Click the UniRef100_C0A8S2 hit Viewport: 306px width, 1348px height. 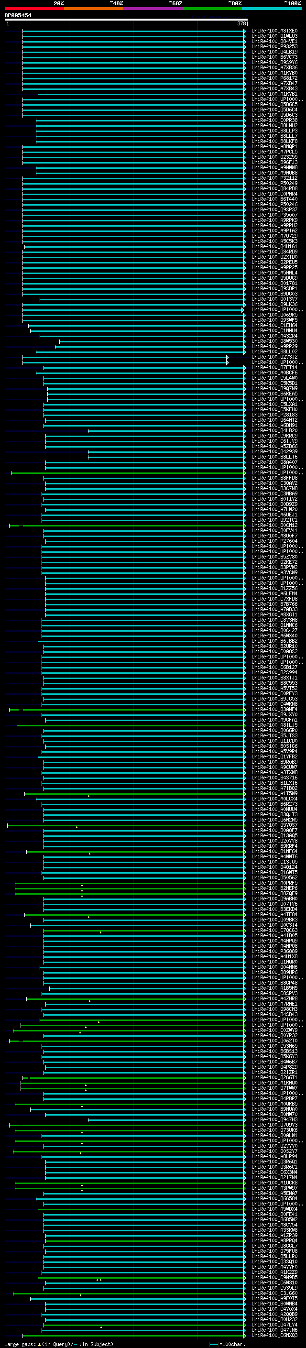pos(274,652)
